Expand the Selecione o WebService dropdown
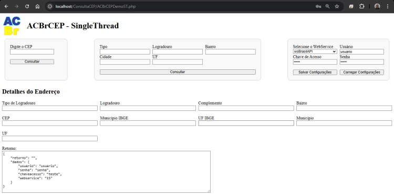Screen dimensions: 394x196 point(315,51)
